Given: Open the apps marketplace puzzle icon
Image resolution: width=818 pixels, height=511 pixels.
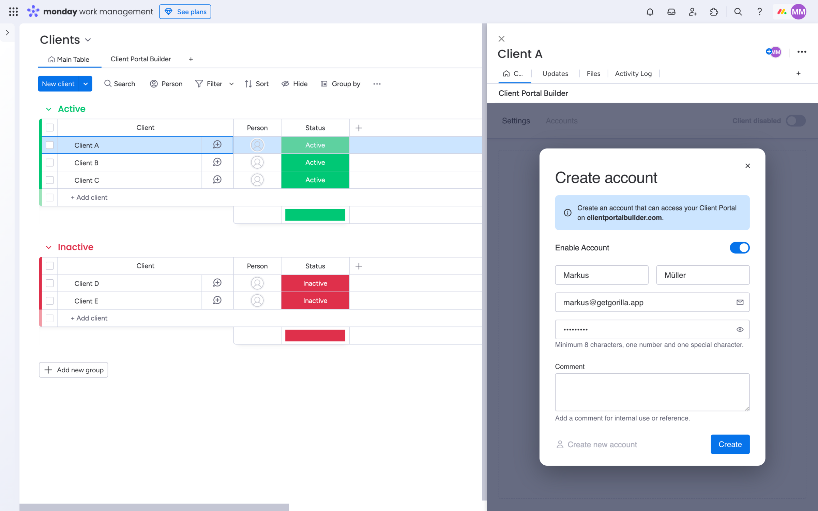Looking at the screenshot, I should click(714, 12).
